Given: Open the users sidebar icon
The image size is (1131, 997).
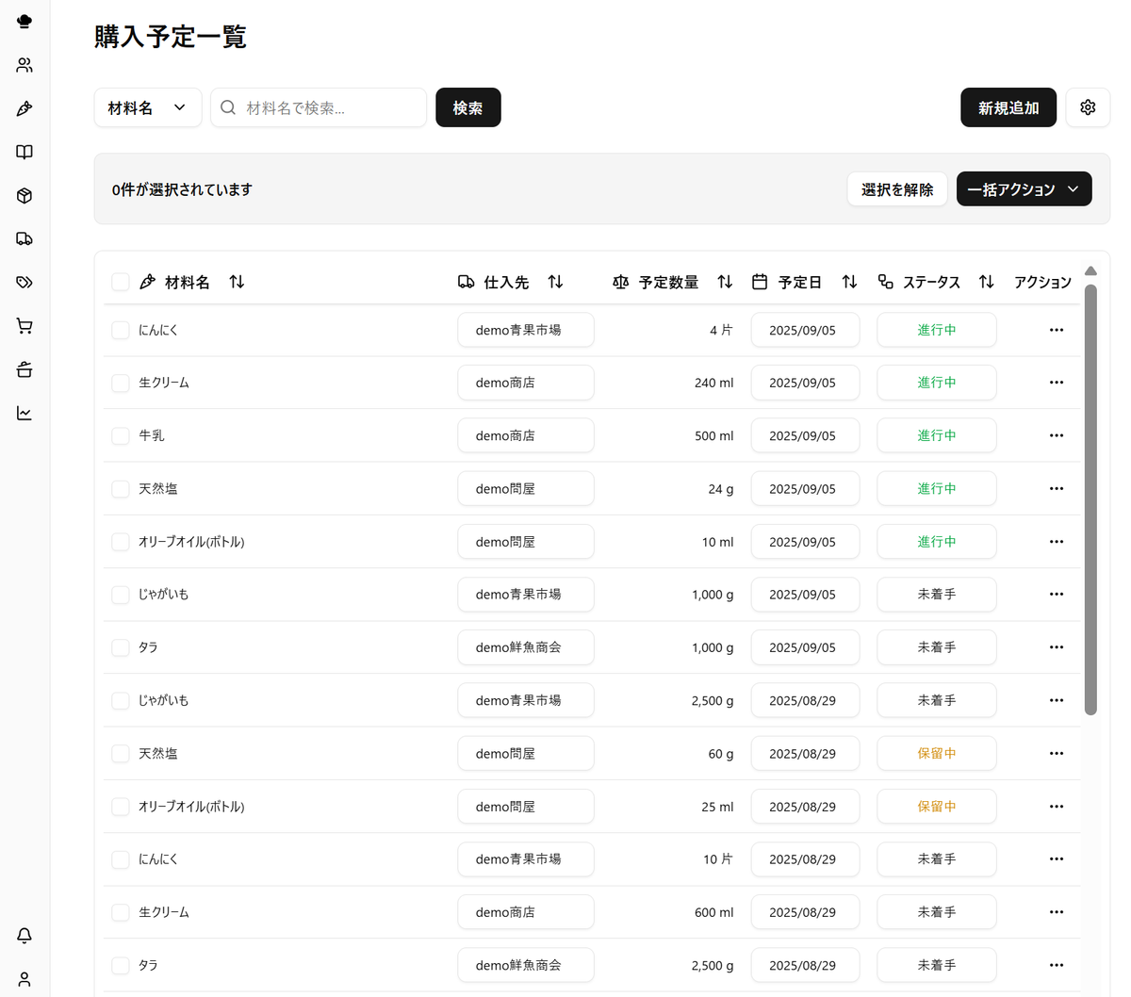Looking at the screenshot, I should (25, 65).
